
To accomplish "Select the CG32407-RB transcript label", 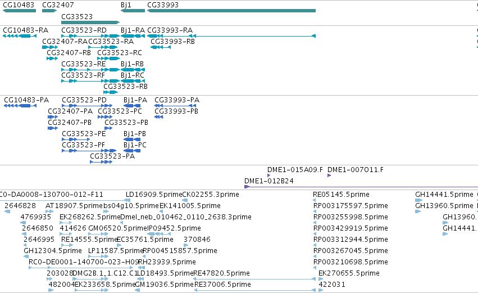I will tap(69, 53).
